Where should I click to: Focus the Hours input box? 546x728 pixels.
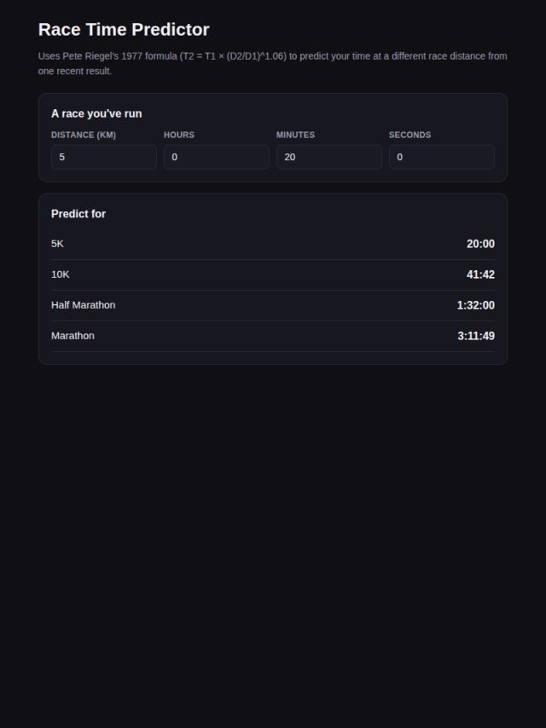coord(217,157)
